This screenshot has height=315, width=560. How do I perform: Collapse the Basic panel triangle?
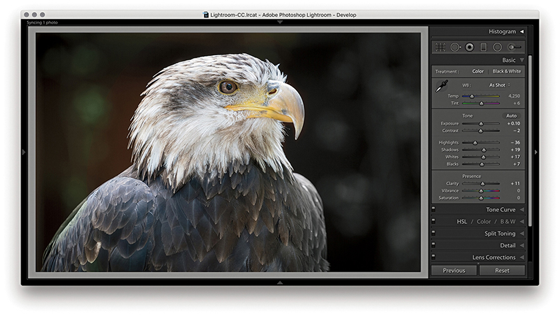click(522, 60)
